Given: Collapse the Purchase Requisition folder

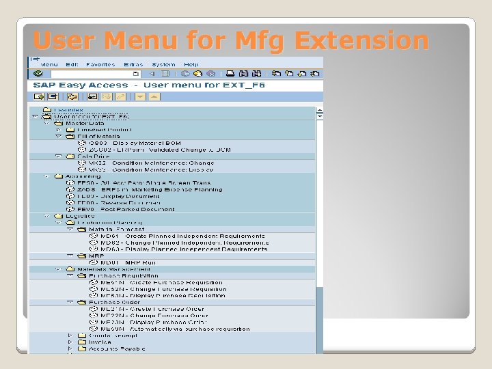Looking at the screenshot, I should [x=70, y=275].
